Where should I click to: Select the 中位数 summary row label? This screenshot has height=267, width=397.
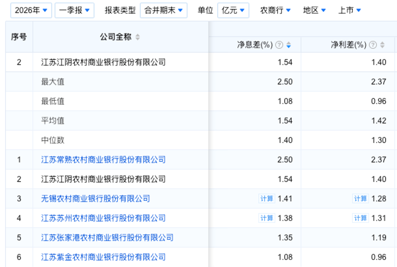[52, 140]
